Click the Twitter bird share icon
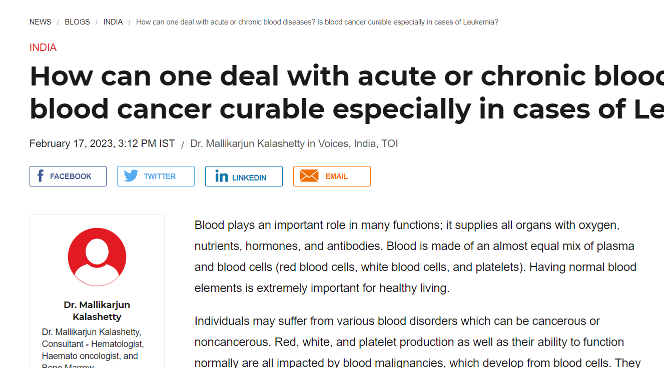664x368 pixels. 131,176
